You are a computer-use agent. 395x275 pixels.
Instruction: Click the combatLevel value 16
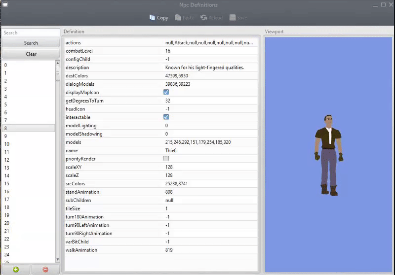[x=168, y=51]
